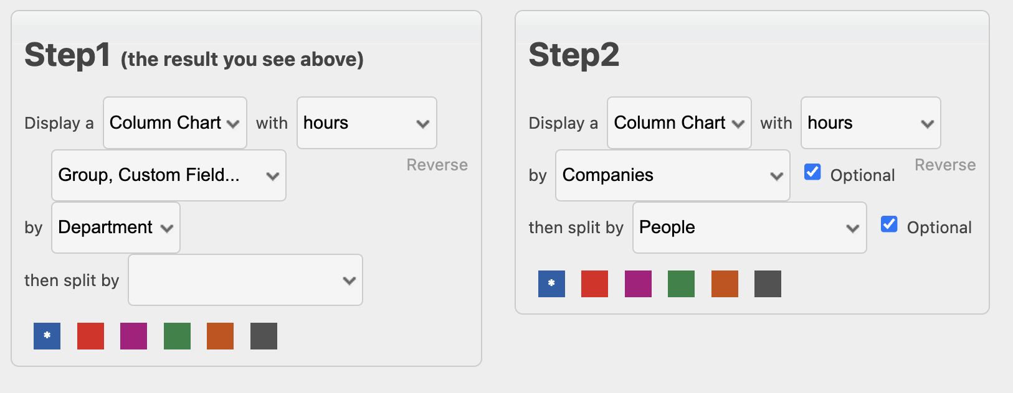Screen dimensions: 1013x393
Task: Select the green color swatch in Step1
Action: point(177,336)
